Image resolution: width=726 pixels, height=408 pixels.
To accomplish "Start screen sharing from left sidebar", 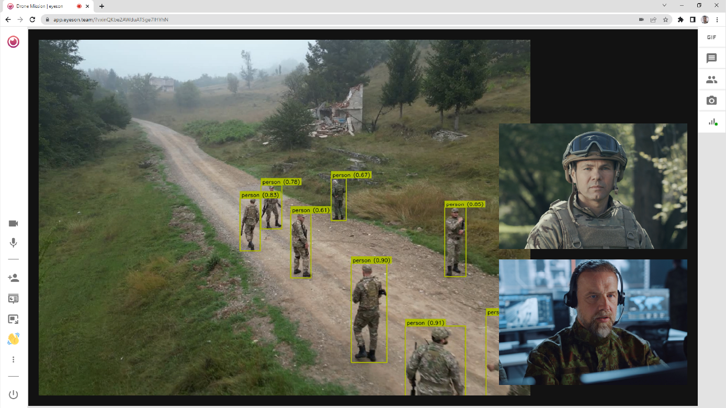I will click(x=14, y=319).
